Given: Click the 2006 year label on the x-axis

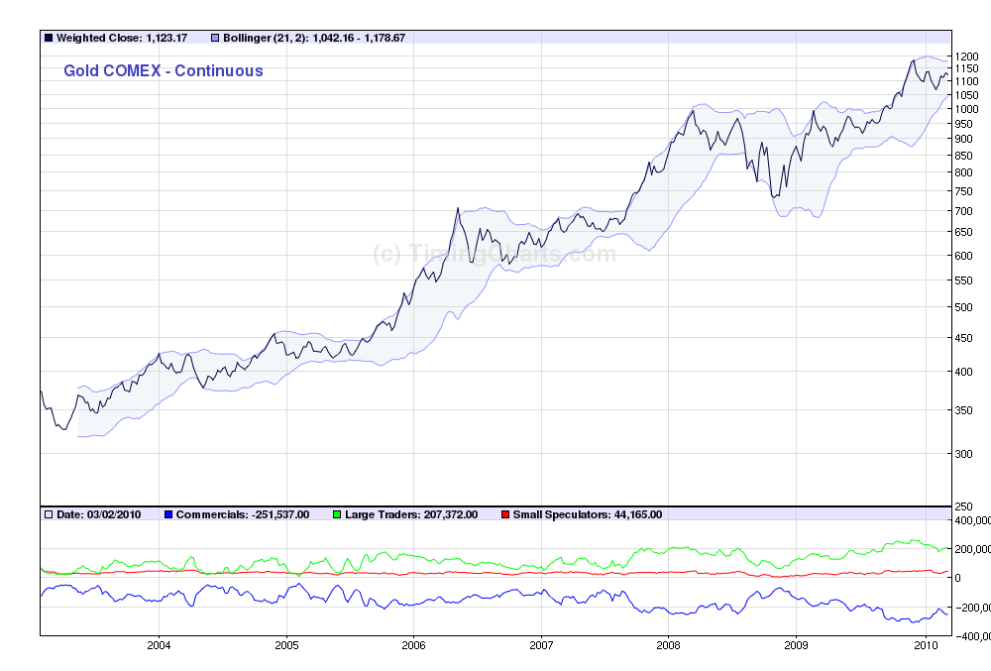Looking at the screenshot, I should coord(414,645).
